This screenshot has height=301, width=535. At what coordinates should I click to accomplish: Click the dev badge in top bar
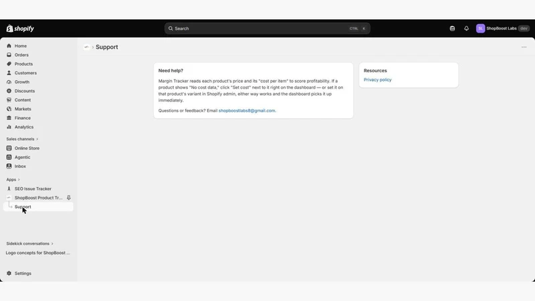(524, 29)
